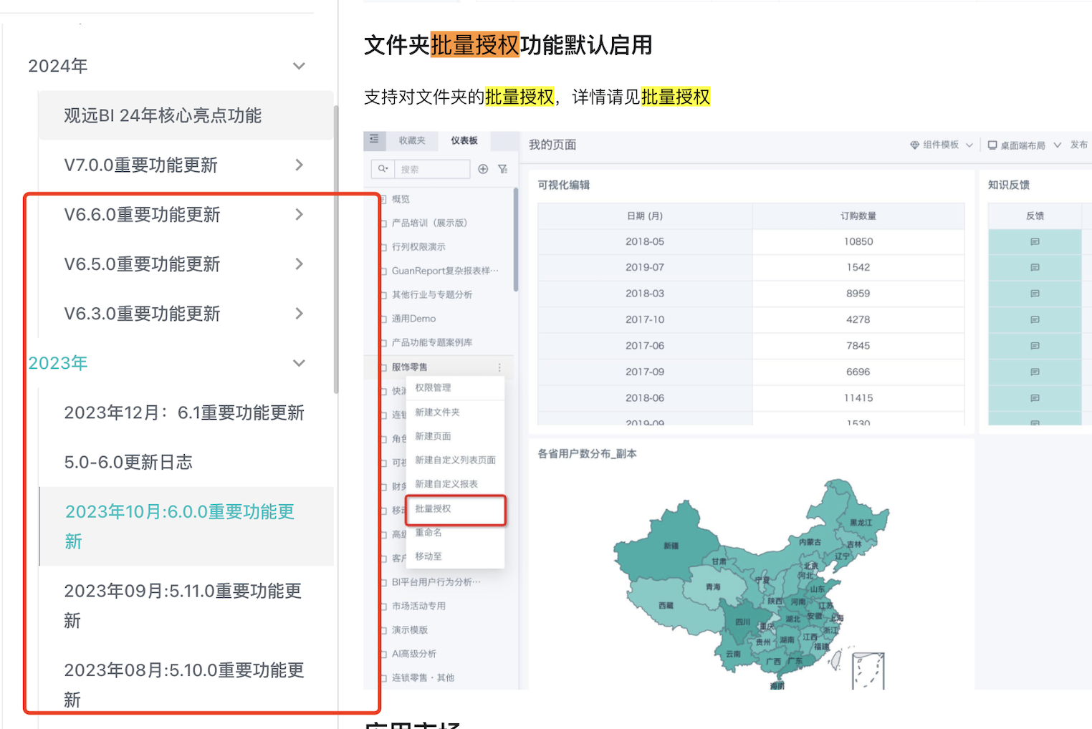Open the add new dashboard plus icon

click(483, 168)
